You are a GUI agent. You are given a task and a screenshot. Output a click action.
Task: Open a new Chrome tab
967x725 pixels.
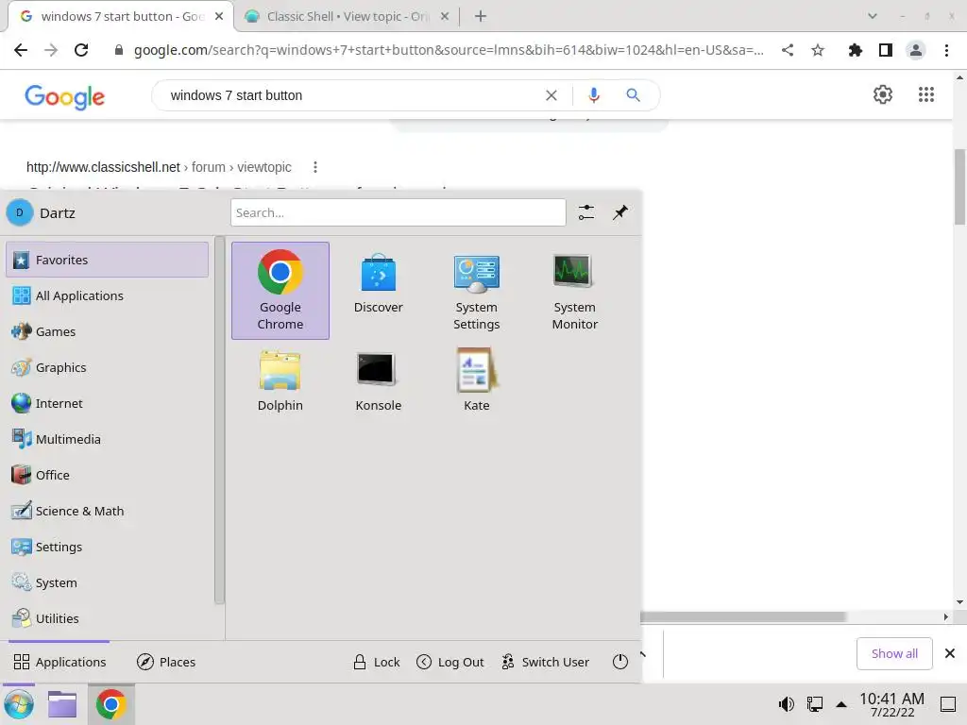coord(481,17)
